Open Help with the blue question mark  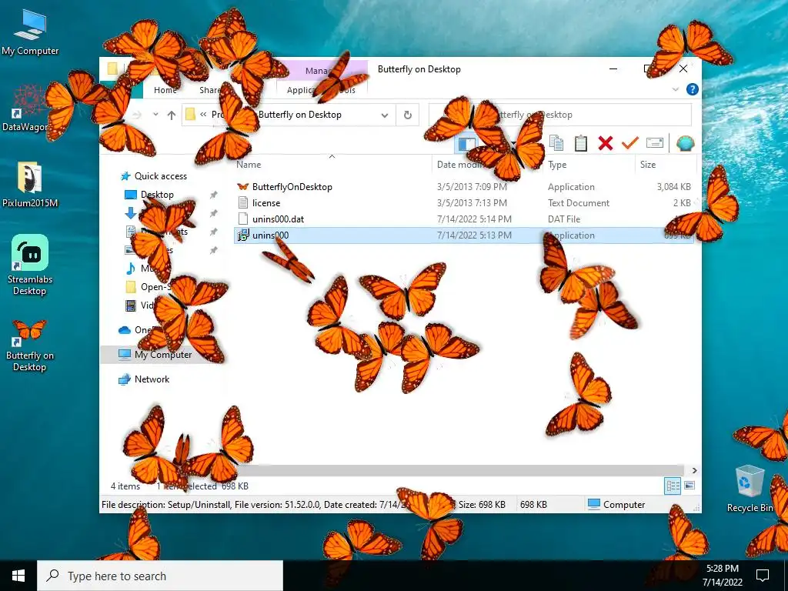pyautogui.click(x=692, y=89)
